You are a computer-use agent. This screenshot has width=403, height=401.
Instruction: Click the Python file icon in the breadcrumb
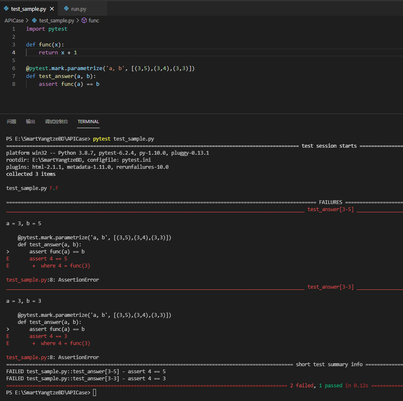point(34,20)
